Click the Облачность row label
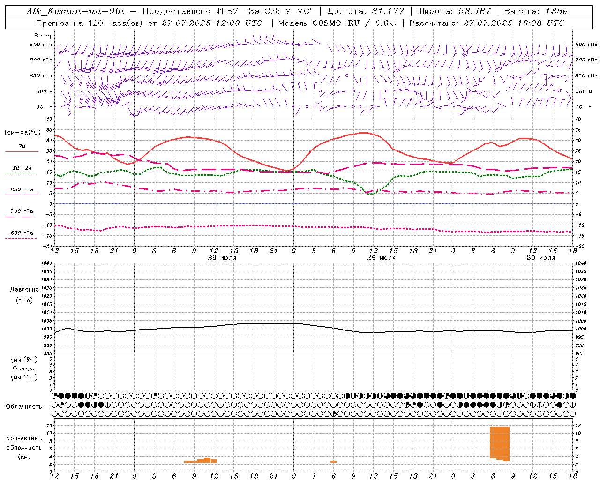 pos(24,406)
